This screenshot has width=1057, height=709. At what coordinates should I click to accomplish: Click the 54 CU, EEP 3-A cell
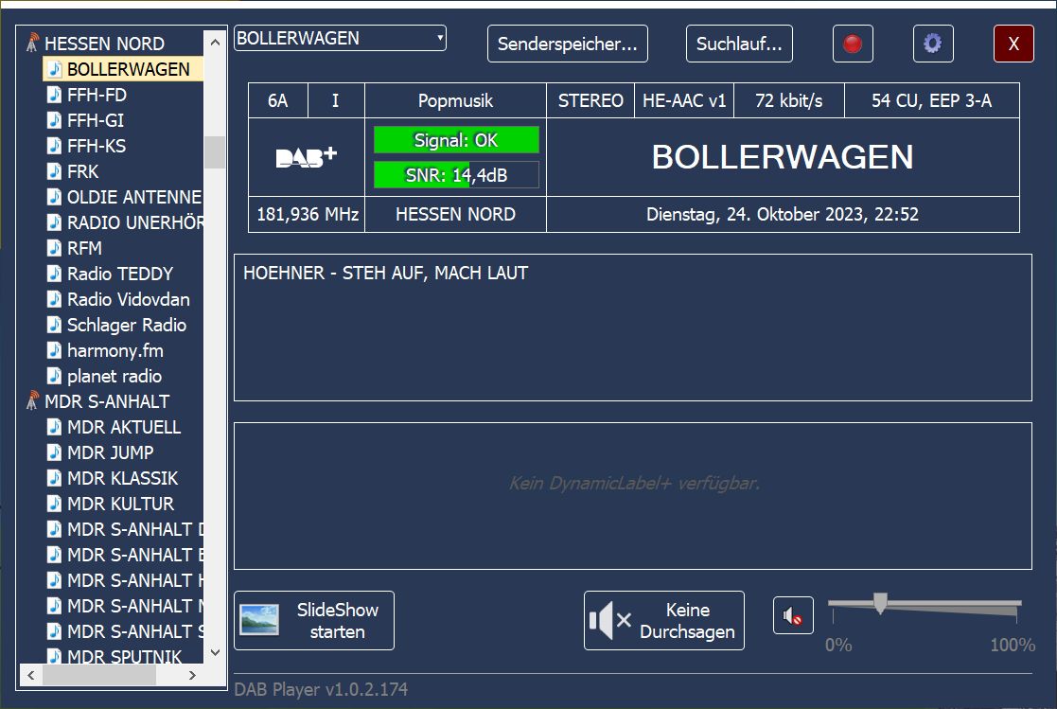[931, 101]
